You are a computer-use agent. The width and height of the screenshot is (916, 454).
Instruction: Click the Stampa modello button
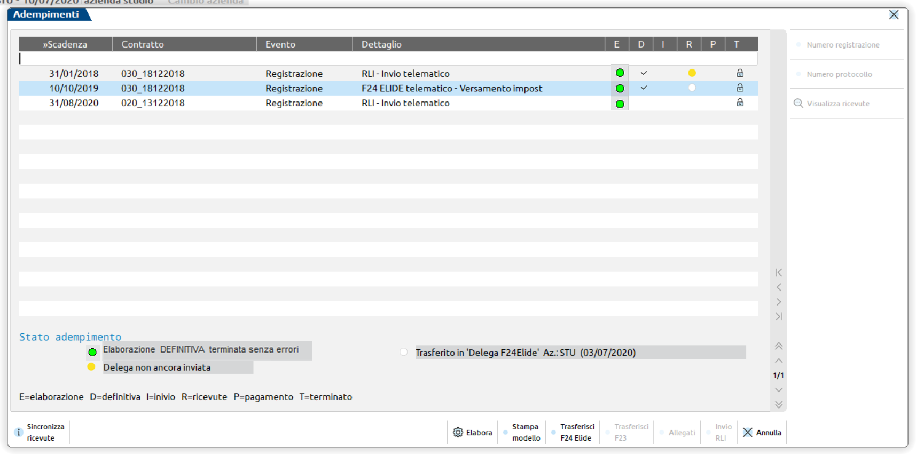tap(526, 432)
